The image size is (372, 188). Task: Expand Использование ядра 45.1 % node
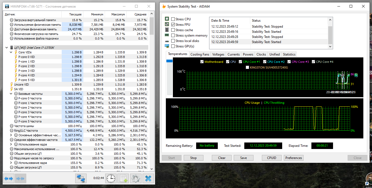click(x=11, y=144)
